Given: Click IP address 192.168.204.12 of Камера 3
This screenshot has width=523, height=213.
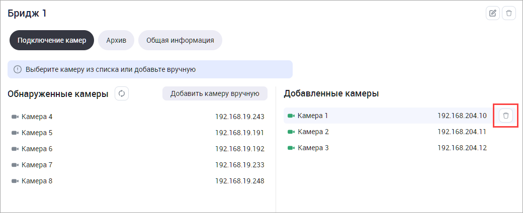Looking at the screenshot, I should pos(462,148).
